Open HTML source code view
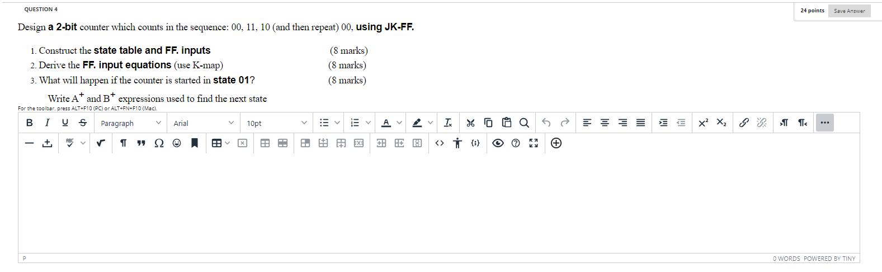Image resolution: width=882 pixels, height=272 pixels. click(x=440, y=143)
